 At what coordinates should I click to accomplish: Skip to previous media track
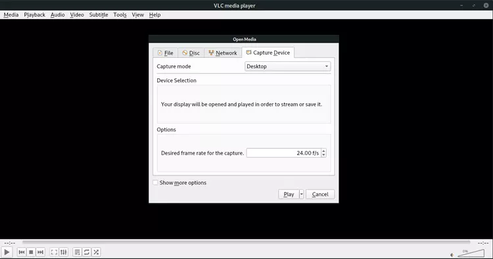(x=22, y=252)
